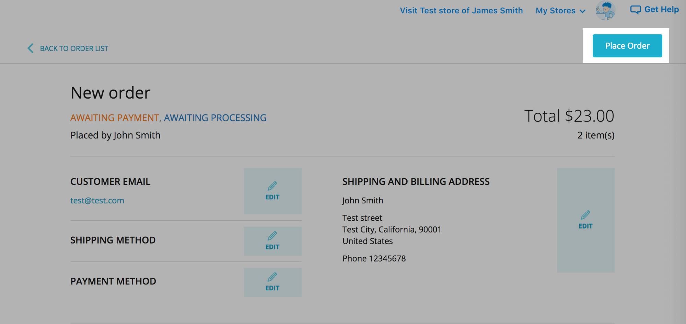Click the 2 item(s) count
The height and width of the screenshot is (324, 686).
(596, 135)
